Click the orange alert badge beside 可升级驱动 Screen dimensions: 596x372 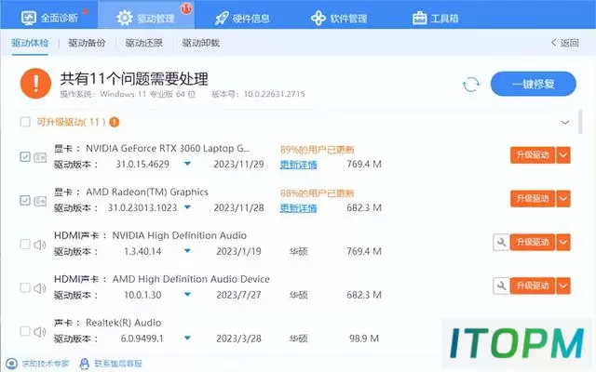pyautogui.click(x=114, y=122)
